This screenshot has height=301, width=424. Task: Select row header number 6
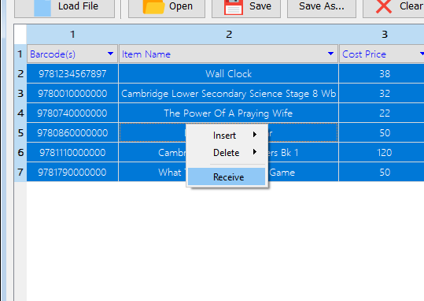coord(20,152)
